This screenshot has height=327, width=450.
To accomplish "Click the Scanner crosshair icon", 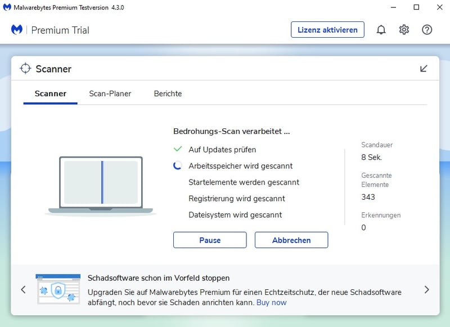I will tap(25, 69).
